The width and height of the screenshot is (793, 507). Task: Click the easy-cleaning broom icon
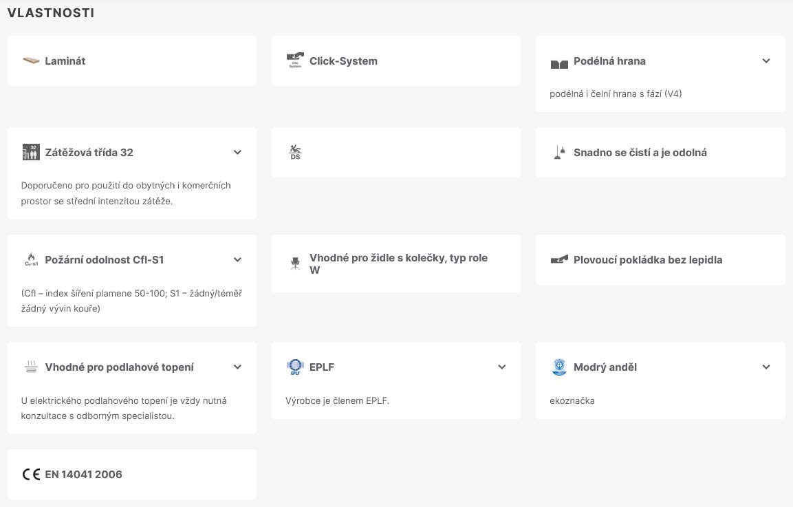tap(559, 152)
